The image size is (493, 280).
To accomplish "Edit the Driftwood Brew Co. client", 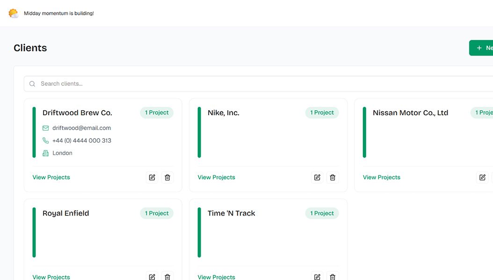I will coord(152,177).
